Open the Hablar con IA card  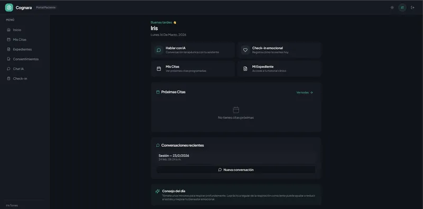click(x=192, y=50)
